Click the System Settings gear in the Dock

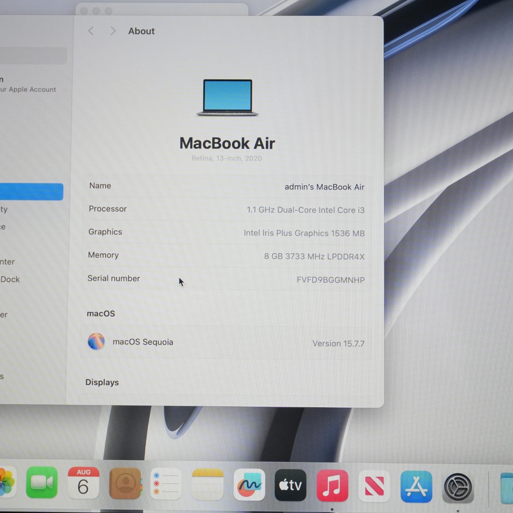point(458,487)
